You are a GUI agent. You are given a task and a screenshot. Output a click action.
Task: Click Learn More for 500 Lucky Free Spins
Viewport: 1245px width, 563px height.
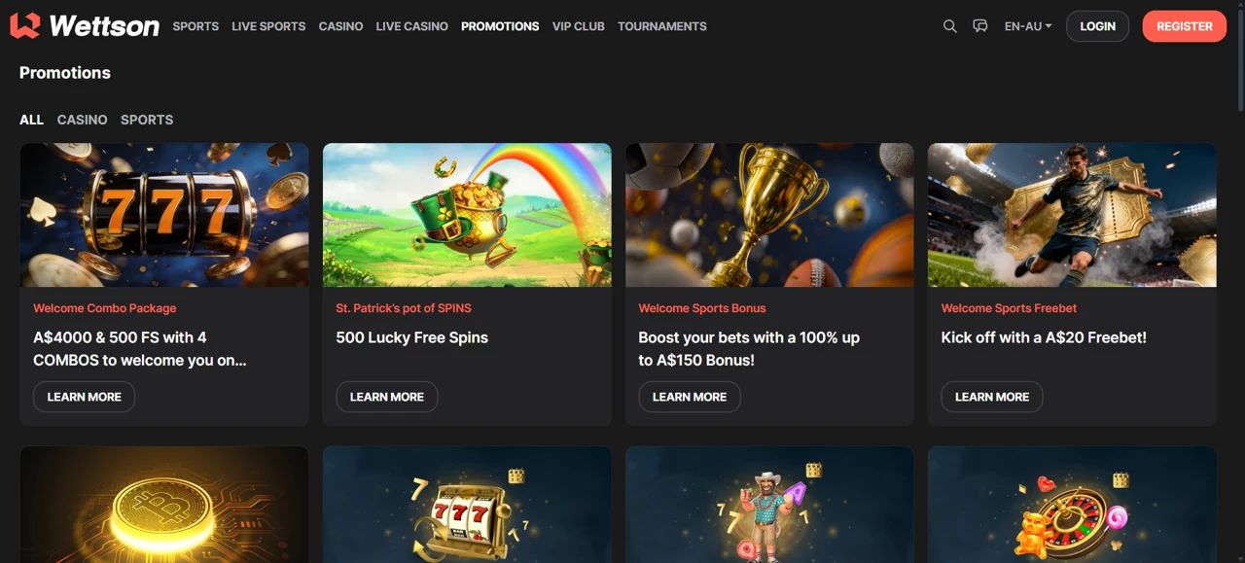coord(386,397)
